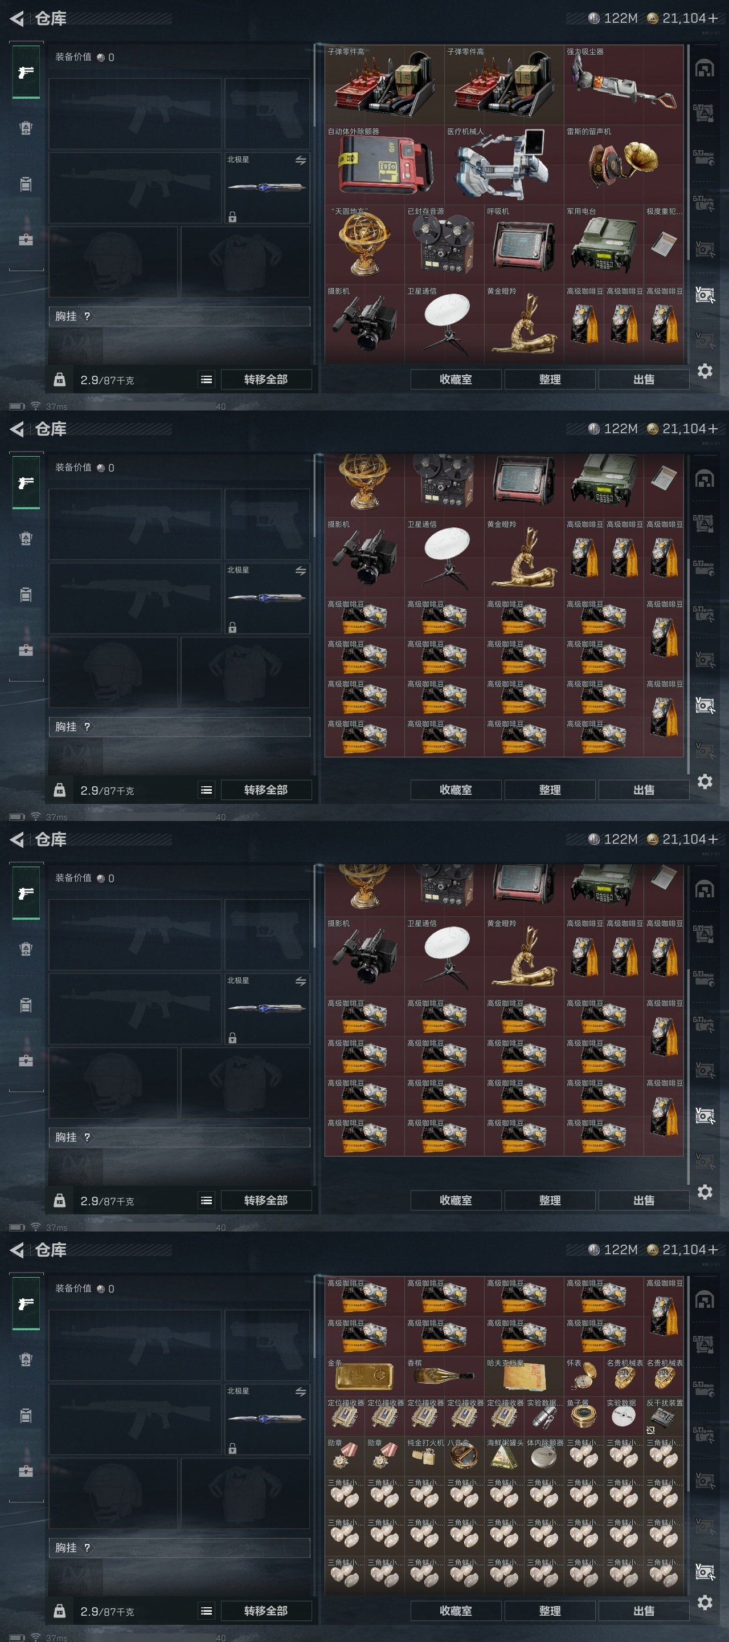Open list menu beside topmost 转移全部

coord(206,379)
